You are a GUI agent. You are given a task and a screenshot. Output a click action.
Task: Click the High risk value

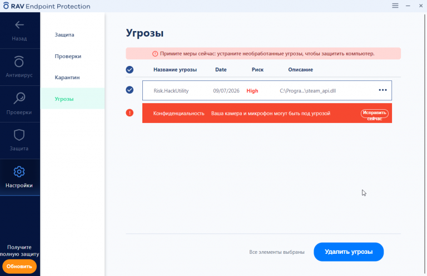[x=252, y=91]
